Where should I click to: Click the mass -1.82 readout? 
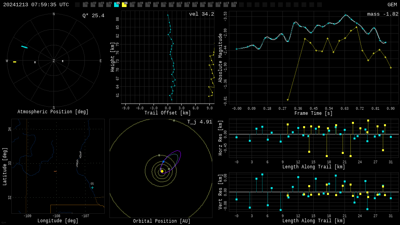tap(382, 14)
